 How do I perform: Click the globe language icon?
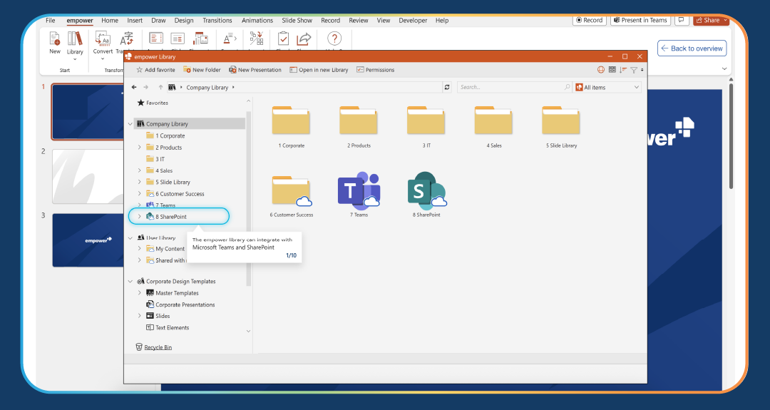tap(600, 70)
